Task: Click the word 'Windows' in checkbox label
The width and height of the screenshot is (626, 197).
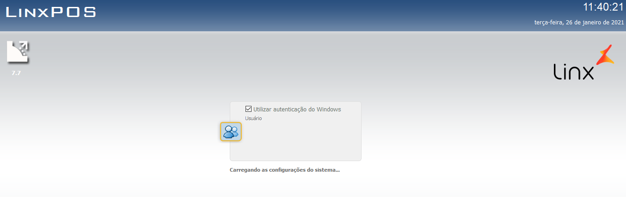Action: point(329,109)
